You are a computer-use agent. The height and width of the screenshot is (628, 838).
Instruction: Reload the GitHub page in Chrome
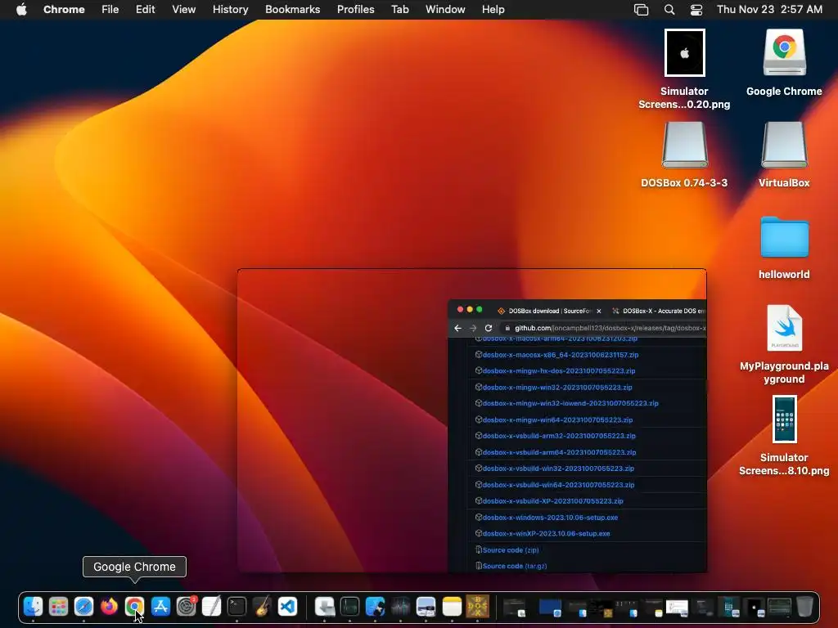(488, 328)
